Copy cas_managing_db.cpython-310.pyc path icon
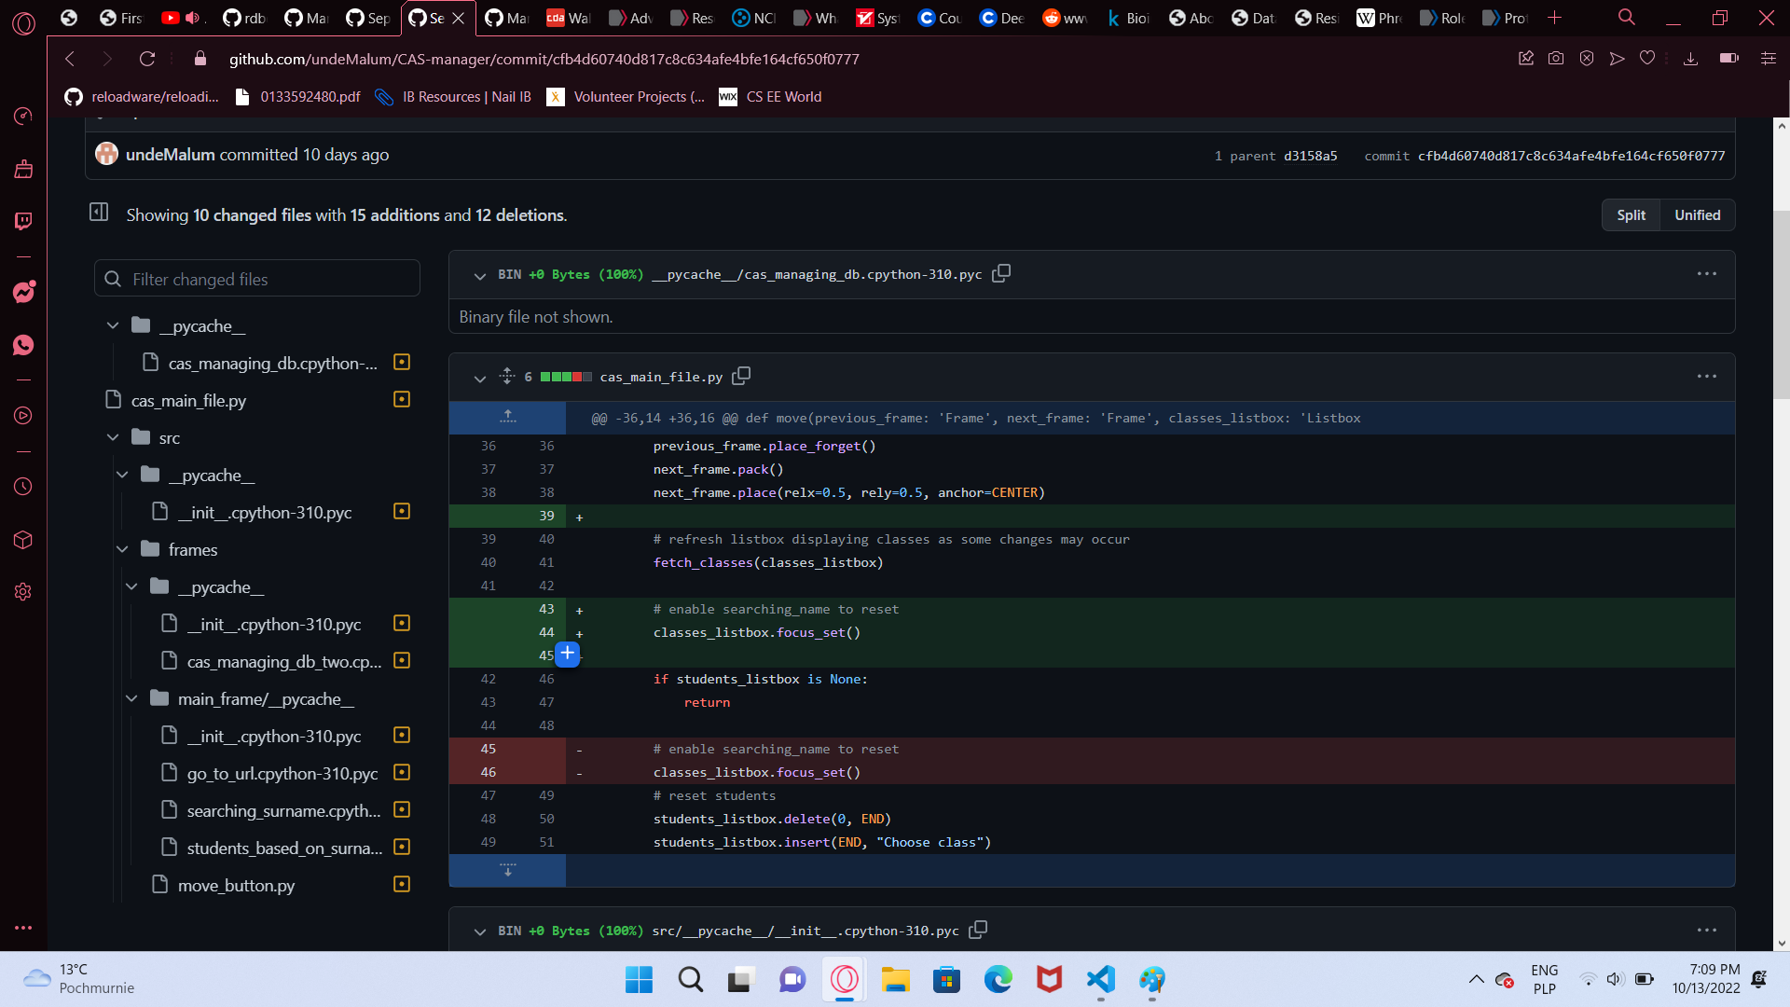1790x1007 pixels. pyautogui.click(x=1001, y=273)
